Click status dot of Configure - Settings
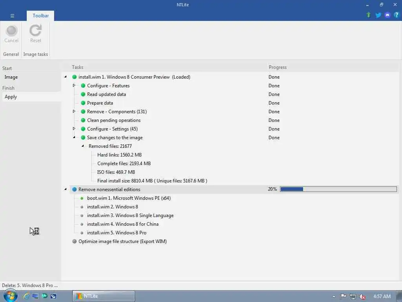The height and width of the screenshot is (302, 402). click(x=83, y=129)
